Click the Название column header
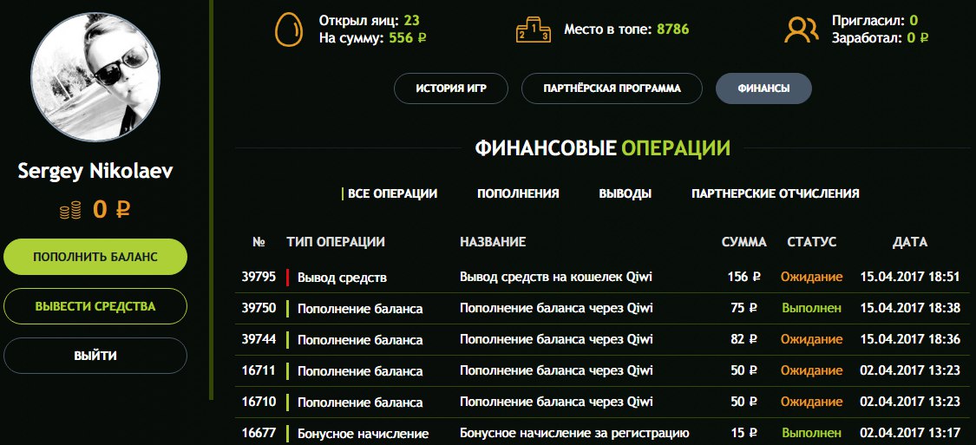 493,242
